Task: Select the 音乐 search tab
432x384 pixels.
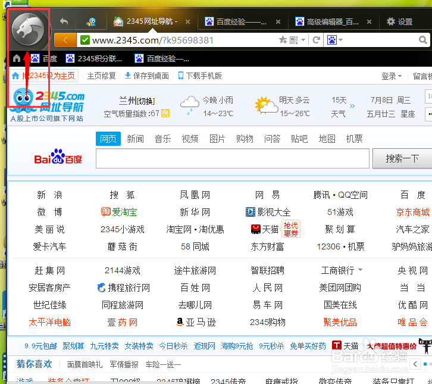Action: (x=162, y=139)
